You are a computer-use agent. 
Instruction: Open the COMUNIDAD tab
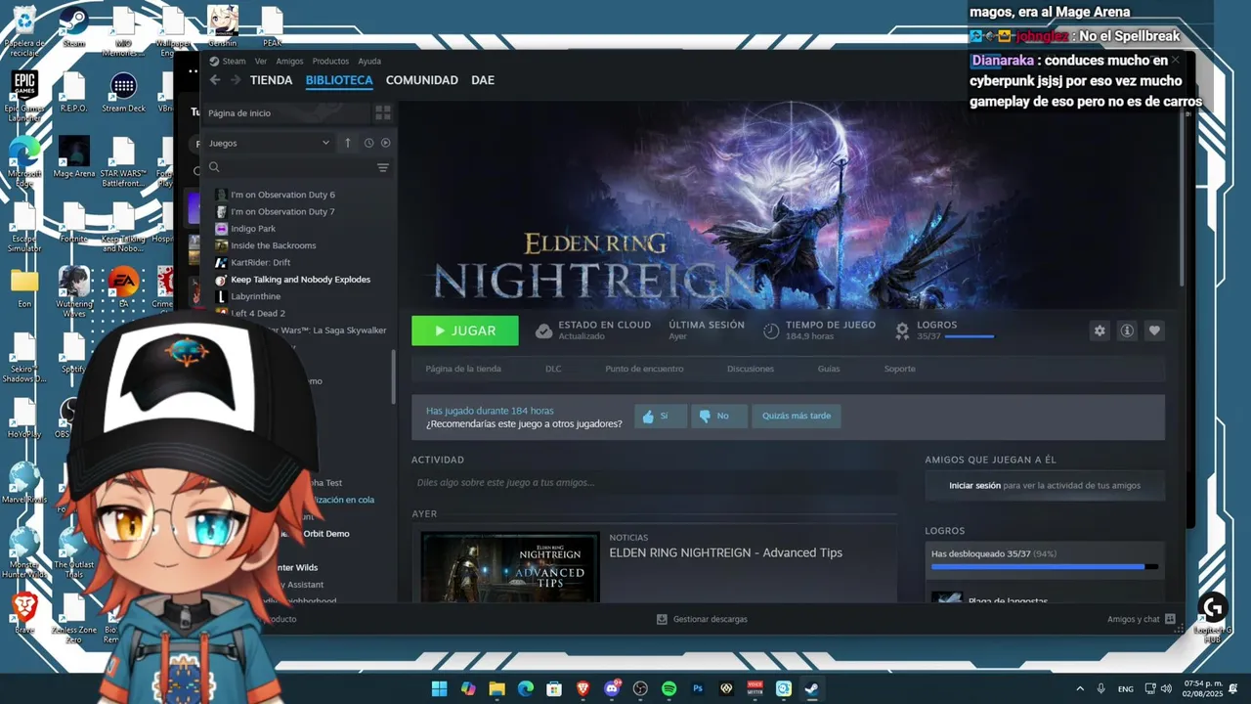click(x=422, y=80)
